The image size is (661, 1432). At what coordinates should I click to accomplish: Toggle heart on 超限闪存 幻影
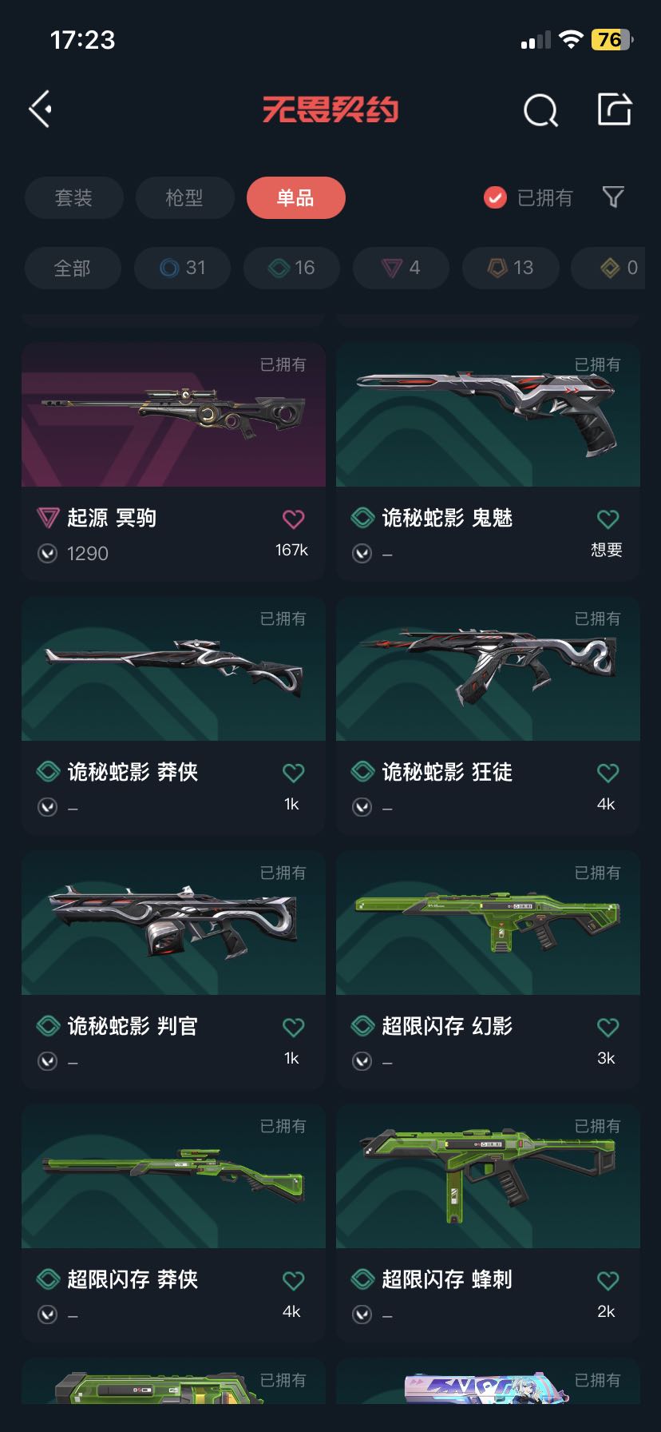(608, 1027)
